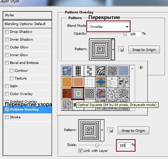Viewport: 168px width, 159px height.
Task: Select the black woven pattern thumbnail
Action: [78, 71]
